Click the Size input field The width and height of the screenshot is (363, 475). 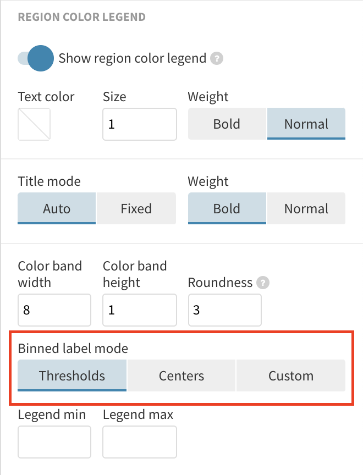[139, 124]
